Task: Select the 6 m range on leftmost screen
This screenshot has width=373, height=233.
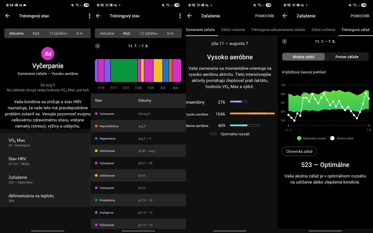Action: 79,33
